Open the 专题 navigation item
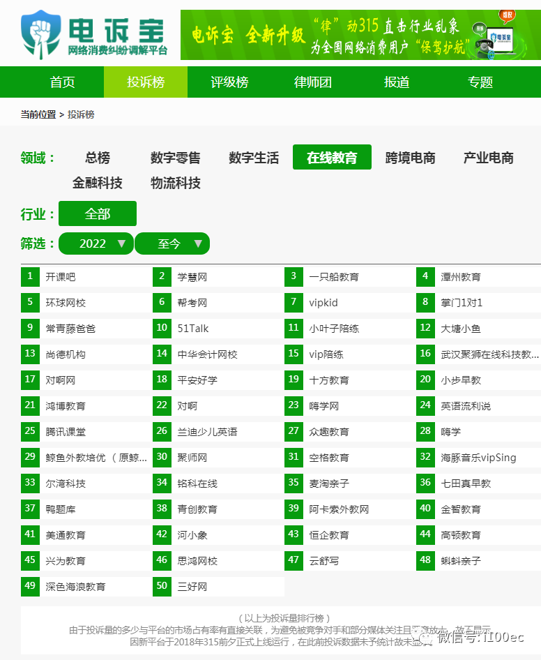The image size is (541, 660). tap(480, 82)
